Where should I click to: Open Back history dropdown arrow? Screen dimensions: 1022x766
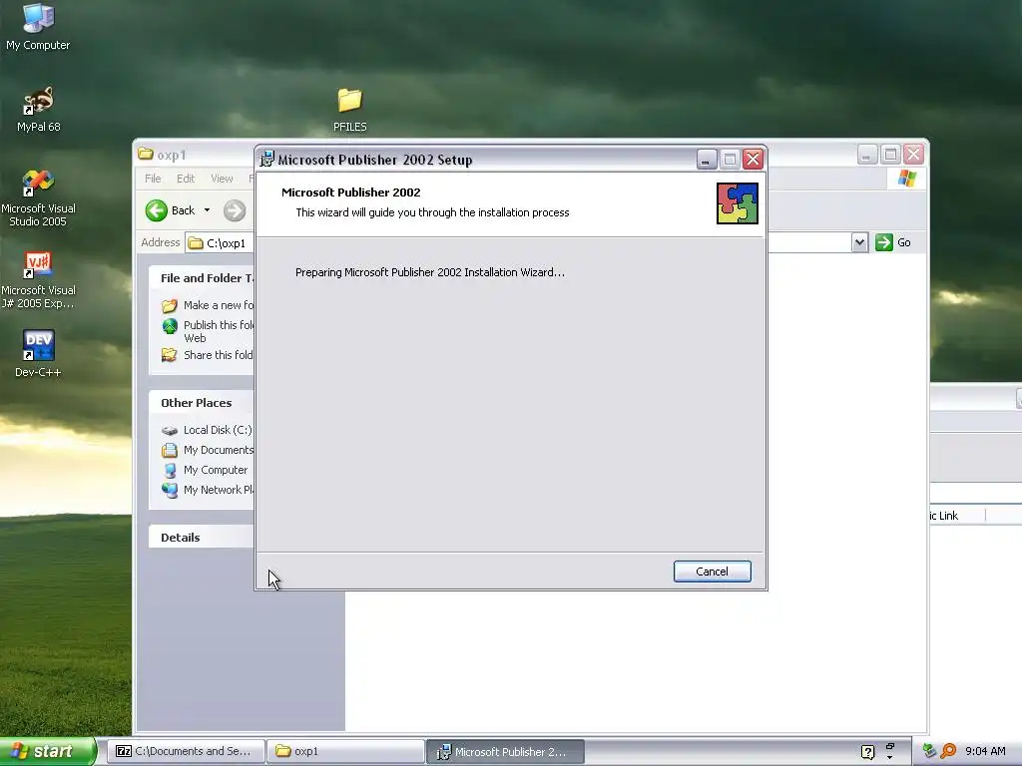pos(207,210)
